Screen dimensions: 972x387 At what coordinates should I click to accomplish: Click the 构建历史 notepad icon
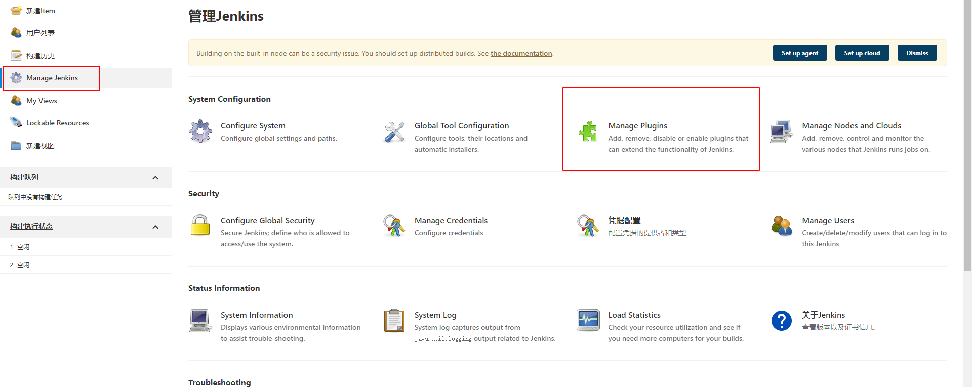point(16,55)
